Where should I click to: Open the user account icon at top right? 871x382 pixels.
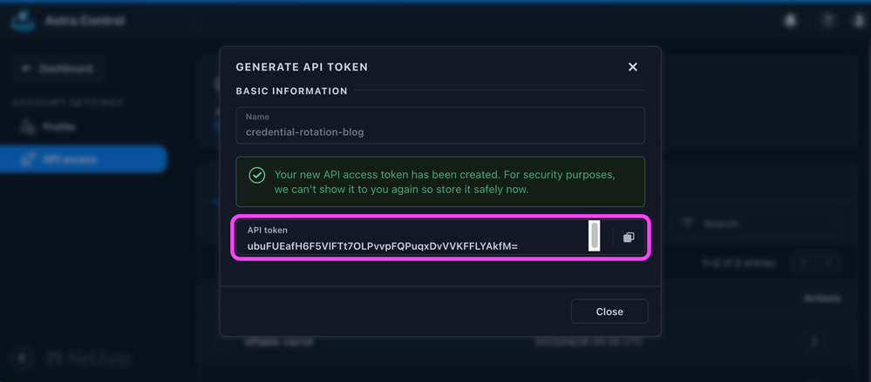pos(861,19)
